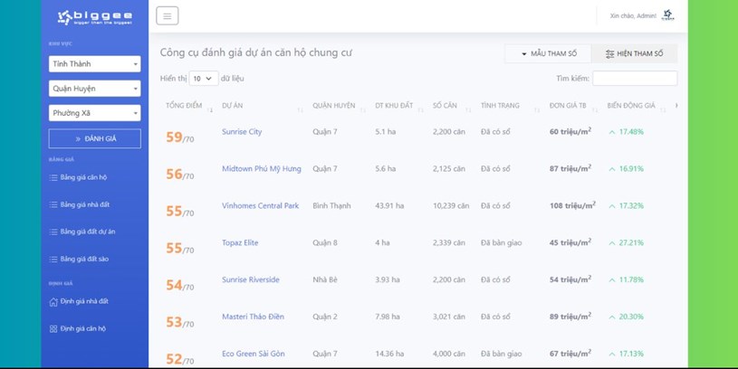Image resolution: width=738 pixels, height=369 pixels.
Task: Open Bảng giá căn hộ menu item
Action: [x=78, y=177]
